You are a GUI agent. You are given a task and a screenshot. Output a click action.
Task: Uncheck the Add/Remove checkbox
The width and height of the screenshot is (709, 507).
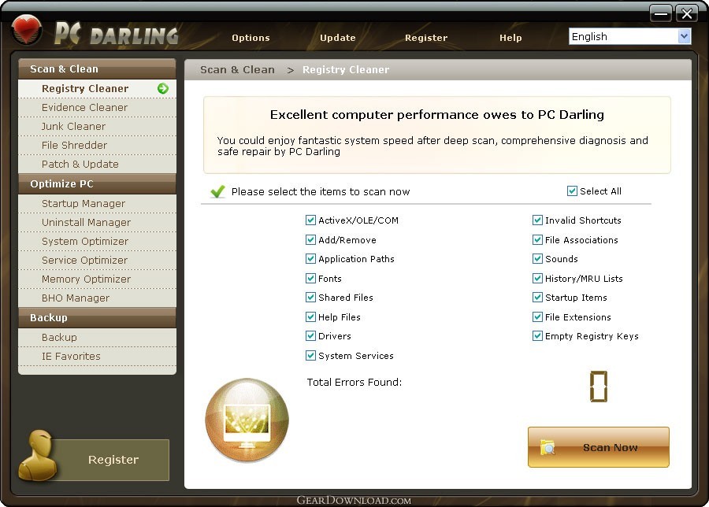pyautogui.click(x=310, y=239)
